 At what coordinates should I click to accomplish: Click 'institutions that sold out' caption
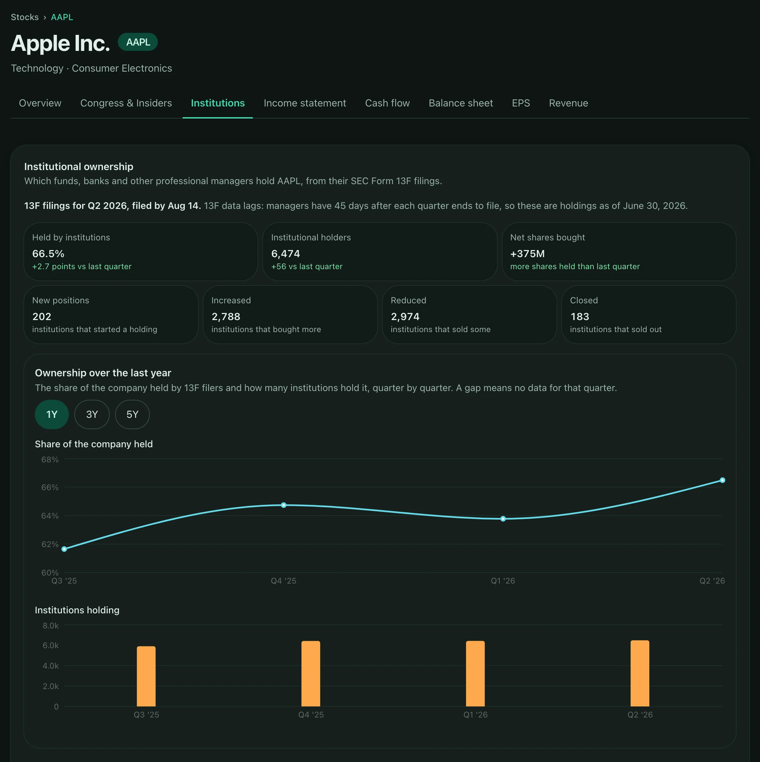615,329
